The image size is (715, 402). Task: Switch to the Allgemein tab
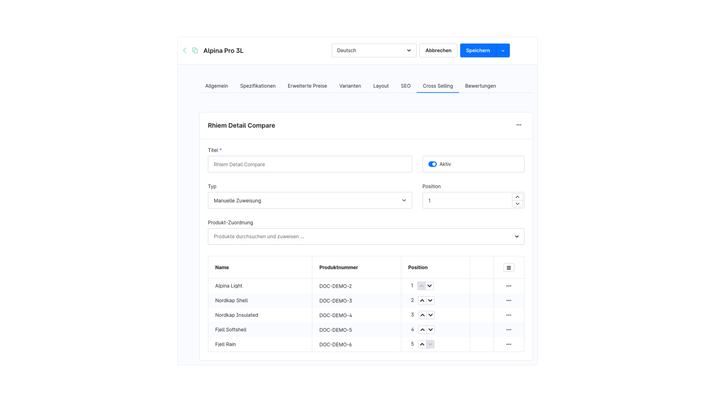pos(216,86)
